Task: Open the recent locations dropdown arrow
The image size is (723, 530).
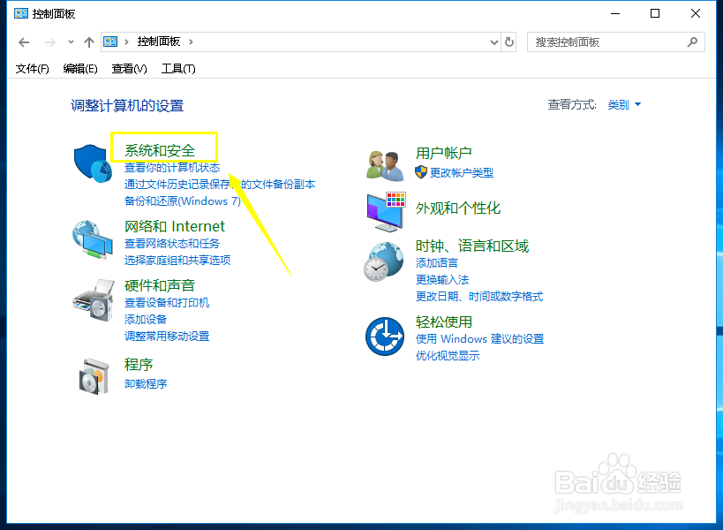Action: (x=71, y=42)
